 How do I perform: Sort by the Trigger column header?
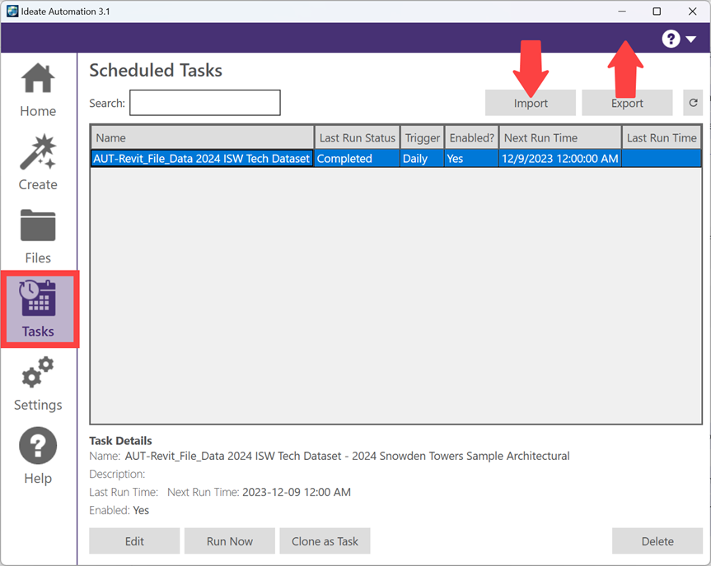pos(422,137)
